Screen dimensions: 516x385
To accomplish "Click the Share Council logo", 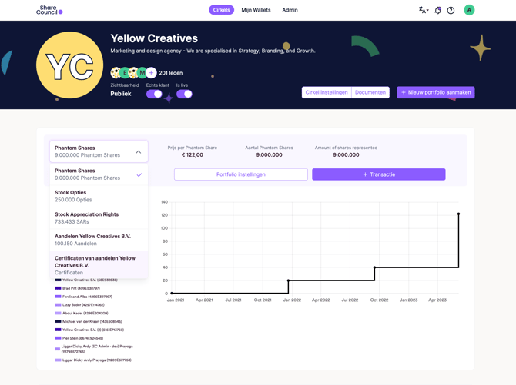I will click(49, 10).
